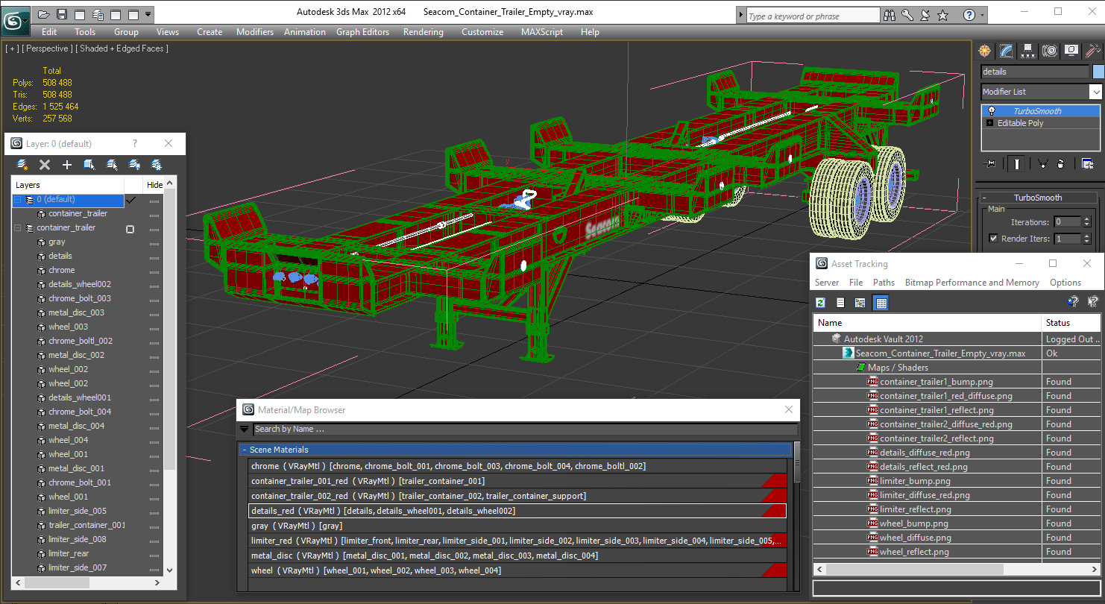Toggle the Render Iters checkbox
This screenshot has width=1105, height=604.
993,239
